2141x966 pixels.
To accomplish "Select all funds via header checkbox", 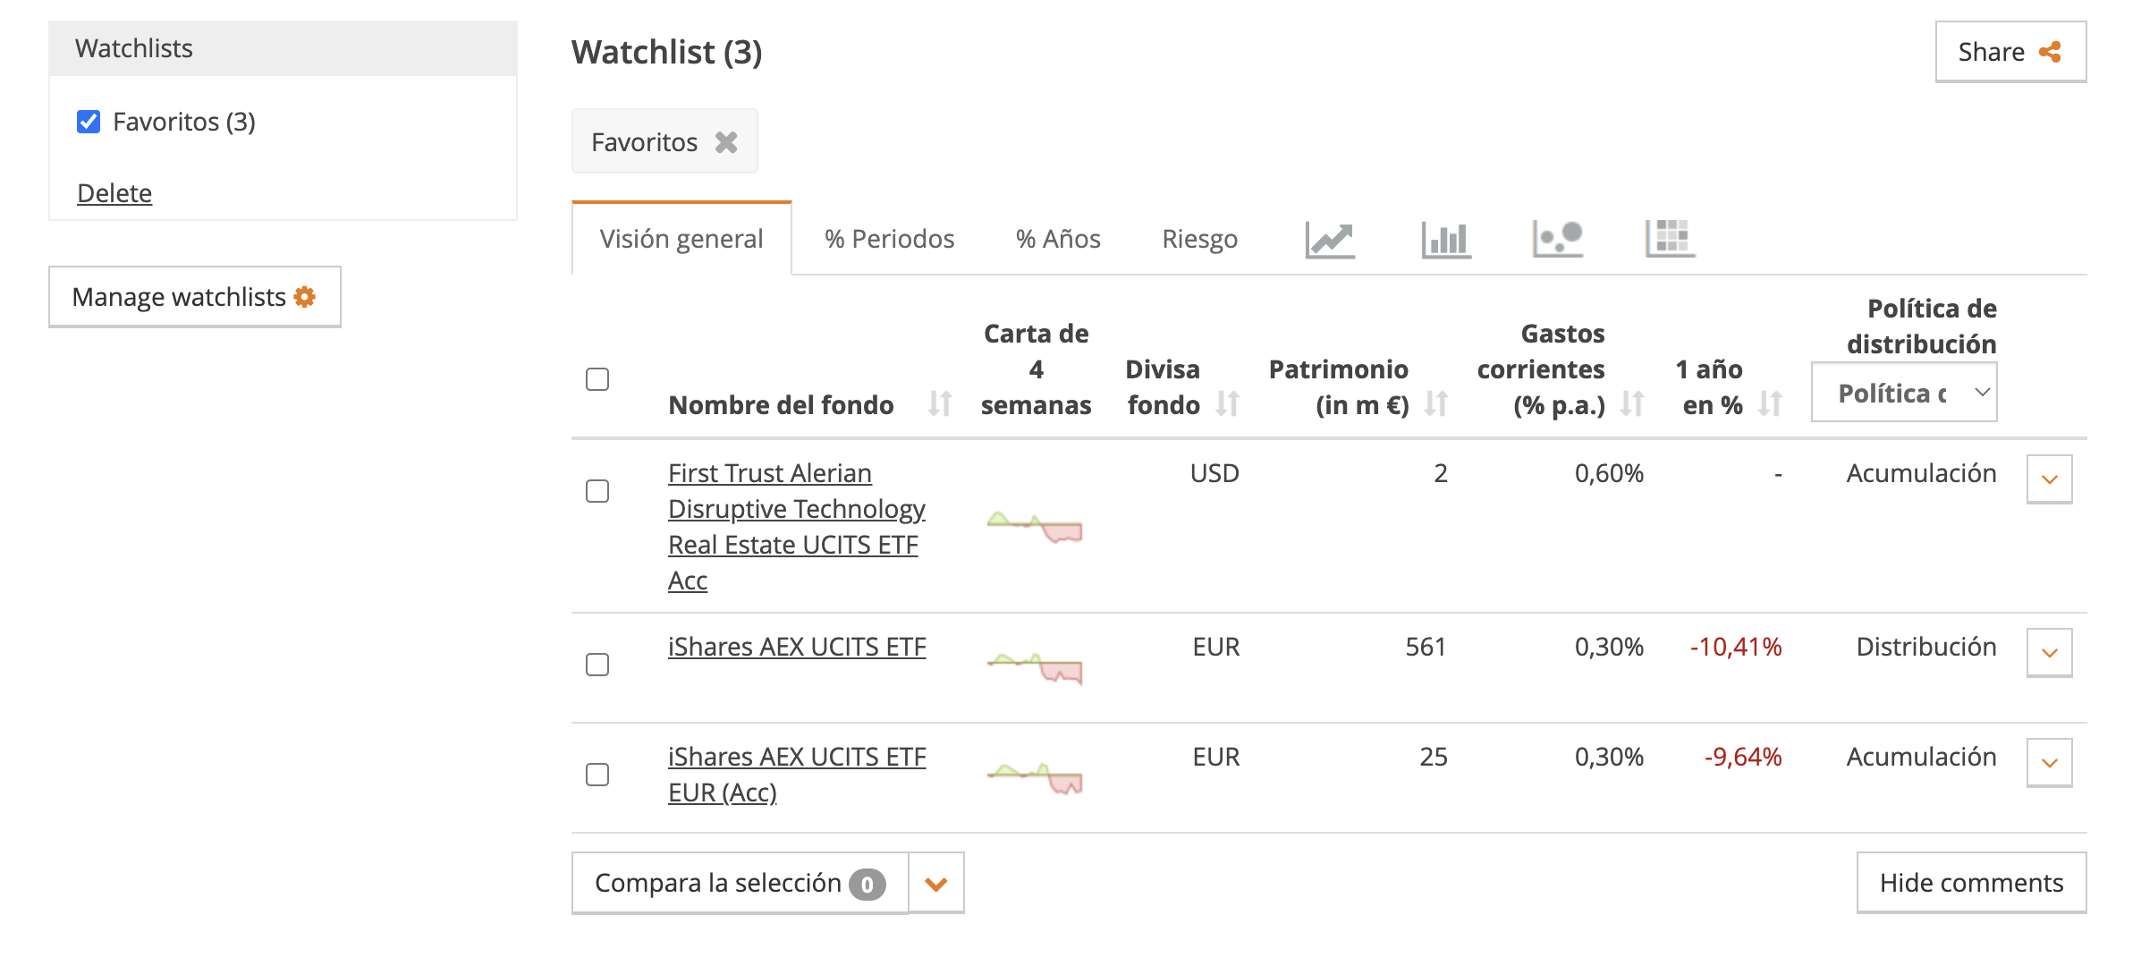I will [x=597, y=380].
